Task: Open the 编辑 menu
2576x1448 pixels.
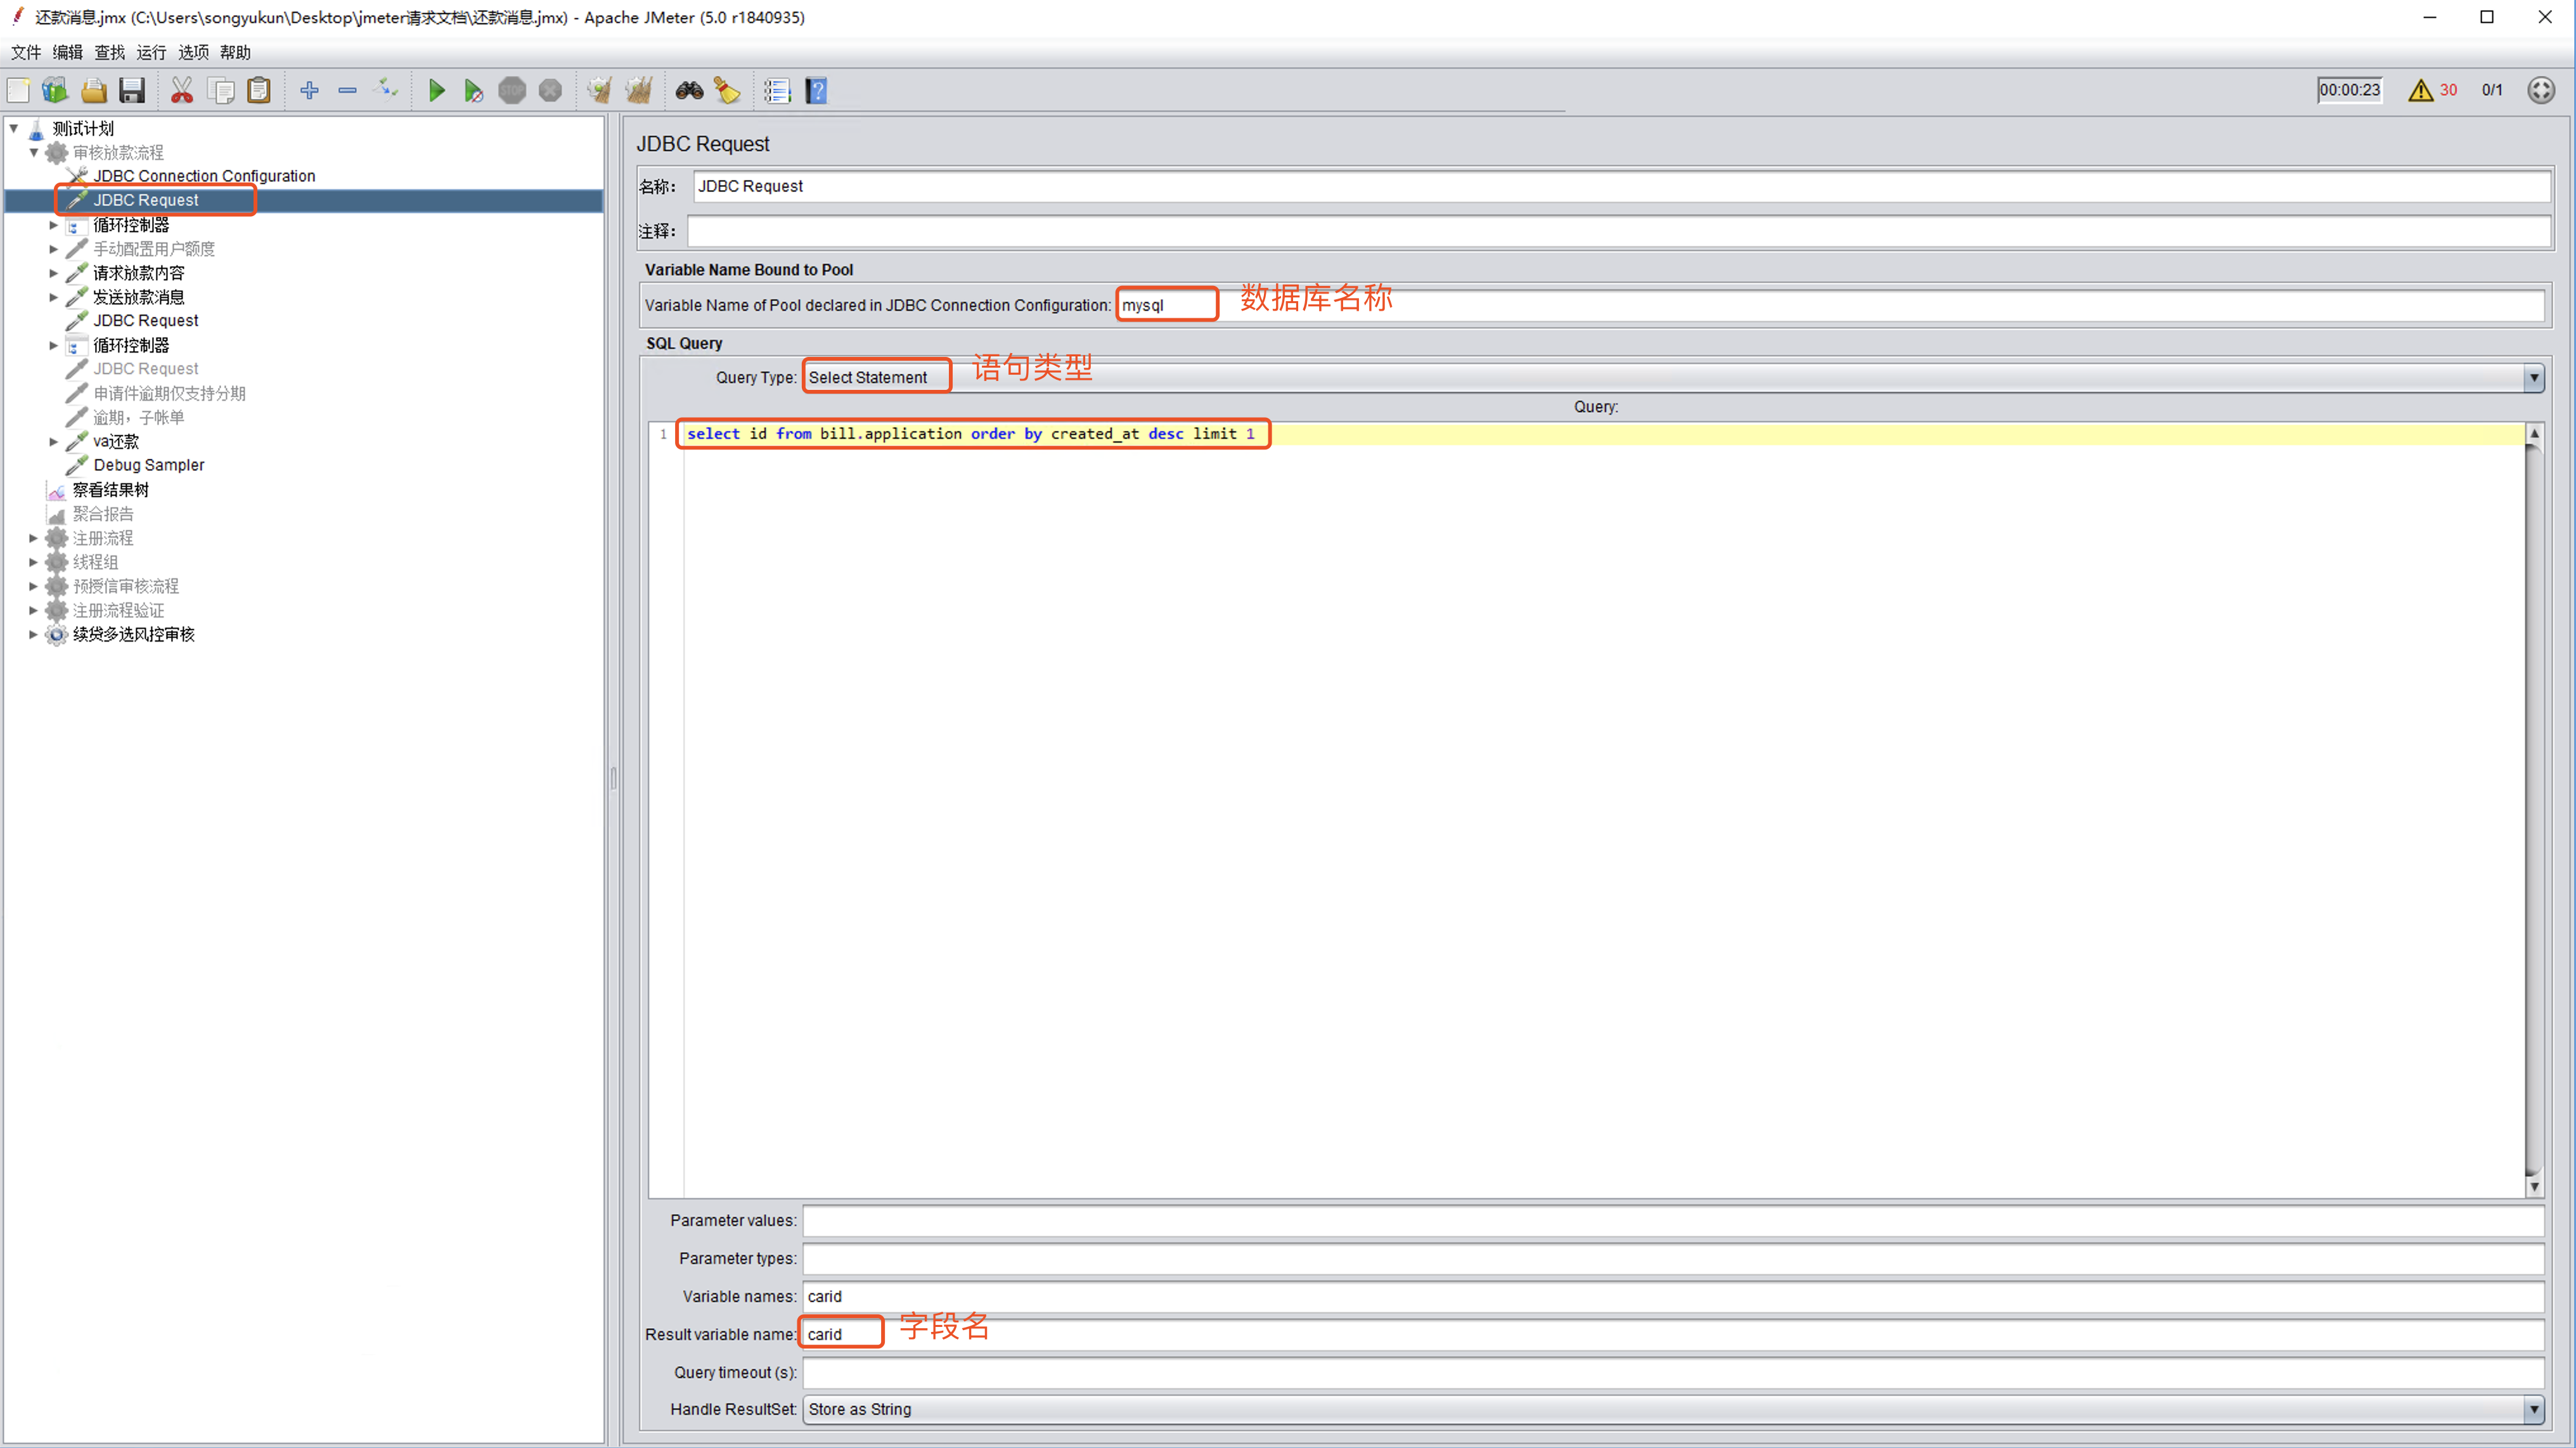Action: click(68, 52)
